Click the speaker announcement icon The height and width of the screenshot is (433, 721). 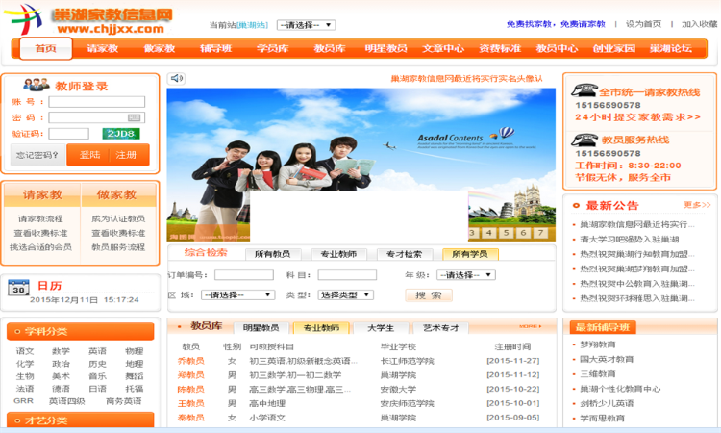177,78
